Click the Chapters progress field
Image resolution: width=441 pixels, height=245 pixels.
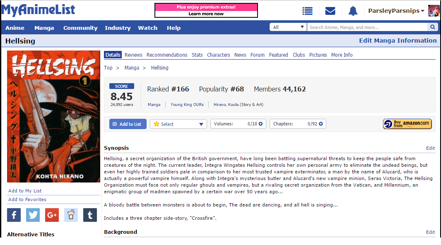coord(298,124)
